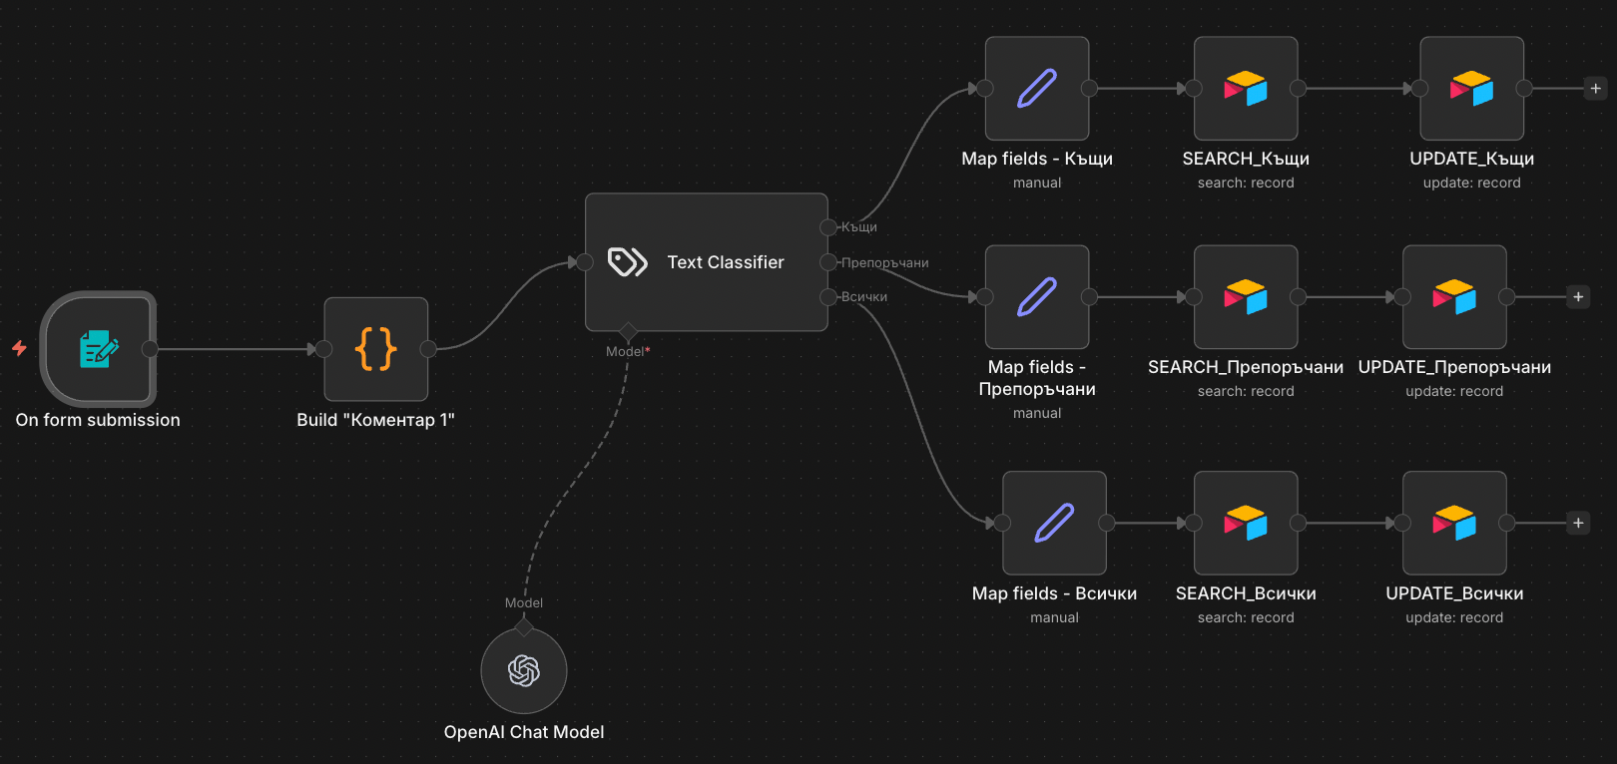Viewport: 1617px width, 764px height.
Task: Select the UPDATE_Препоръчани Airtable node
Action: (1454, 297)
